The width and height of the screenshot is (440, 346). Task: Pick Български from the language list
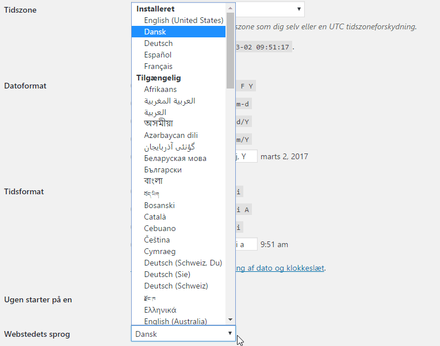click(x=163, y=170)
